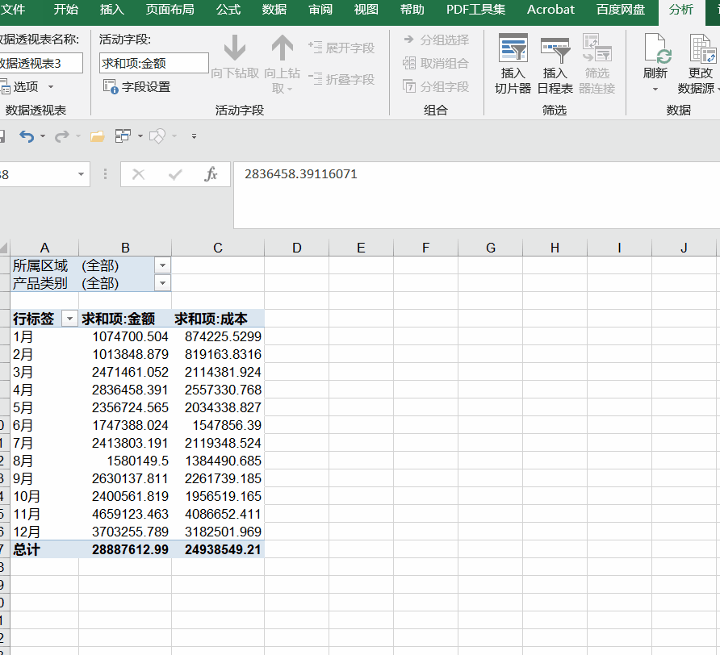Image resolution: width=720 pixels, height=655 pixels.
Task: Expand the Name Box dropdown arrow
Action: pyautogui.click(x=81, y=174)
